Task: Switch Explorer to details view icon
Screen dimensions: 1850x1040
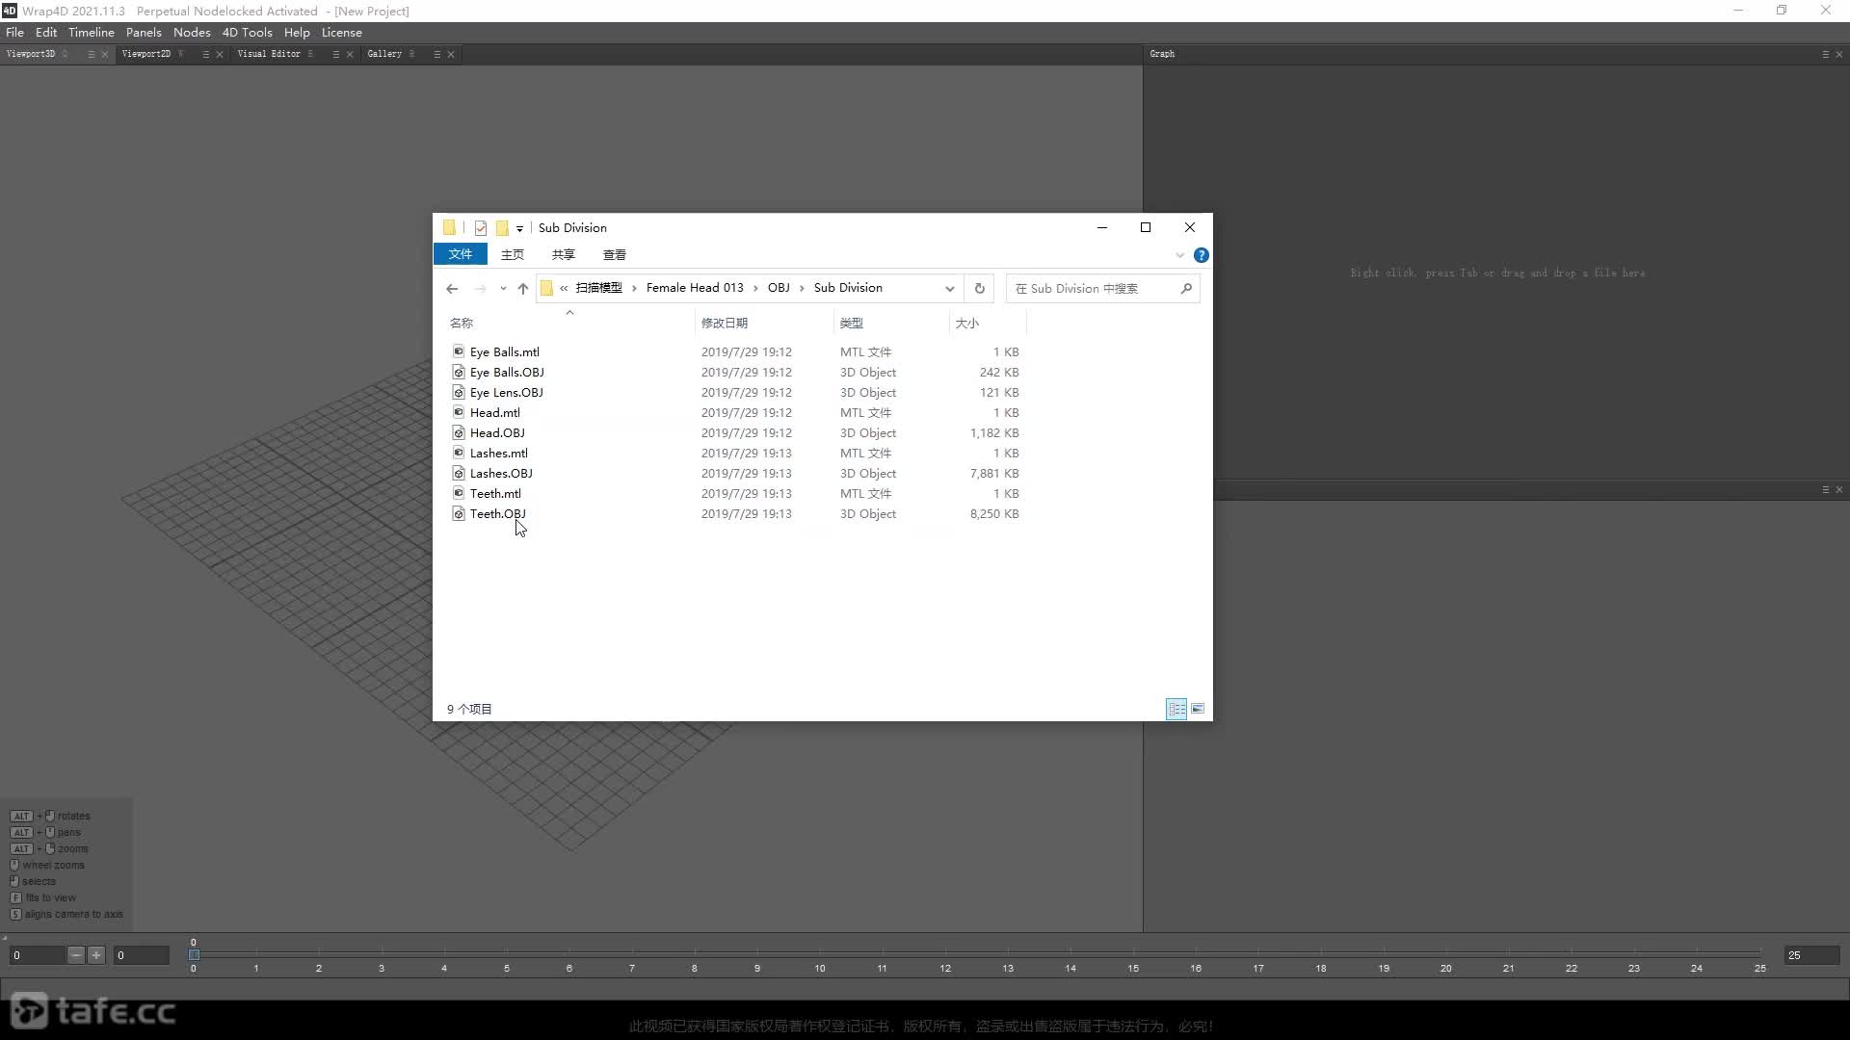Action: [1176, 709]
